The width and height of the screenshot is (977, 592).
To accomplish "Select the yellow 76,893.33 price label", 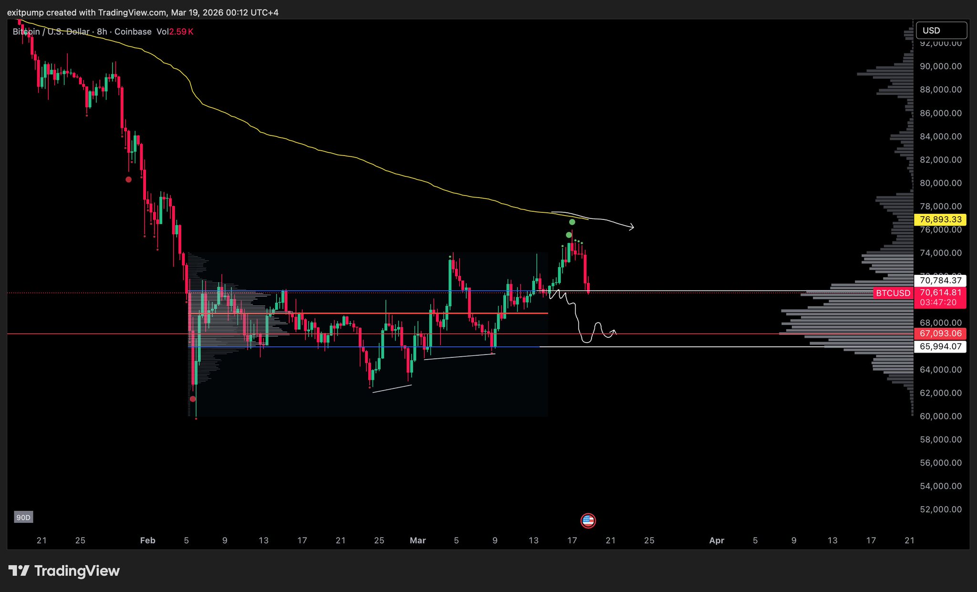I will (x=940, y=219).
